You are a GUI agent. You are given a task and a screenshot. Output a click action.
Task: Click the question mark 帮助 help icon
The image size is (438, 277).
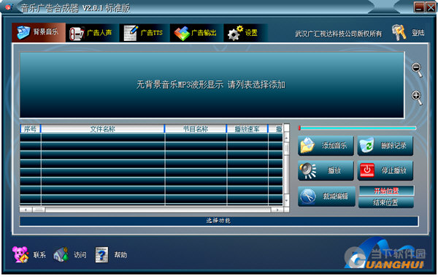(x=101, y=254)
